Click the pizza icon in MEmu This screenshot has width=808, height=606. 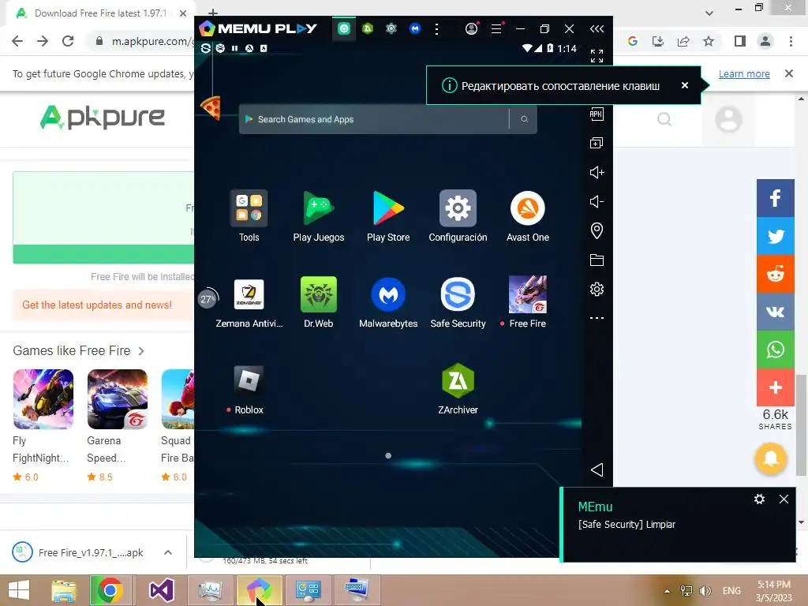point(211,107)
